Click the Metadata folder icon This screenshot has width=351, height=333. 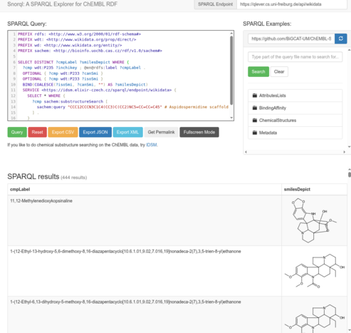[255, 133]
